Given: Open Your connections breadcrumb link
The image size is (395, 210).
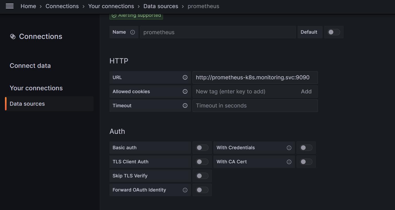Looking at the screenshot, I should [x=111, y=6].
